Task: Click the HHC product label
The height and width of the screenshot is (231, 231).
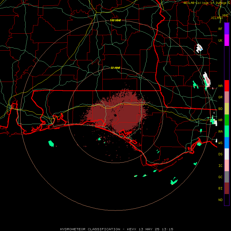Action: (225, 15)
